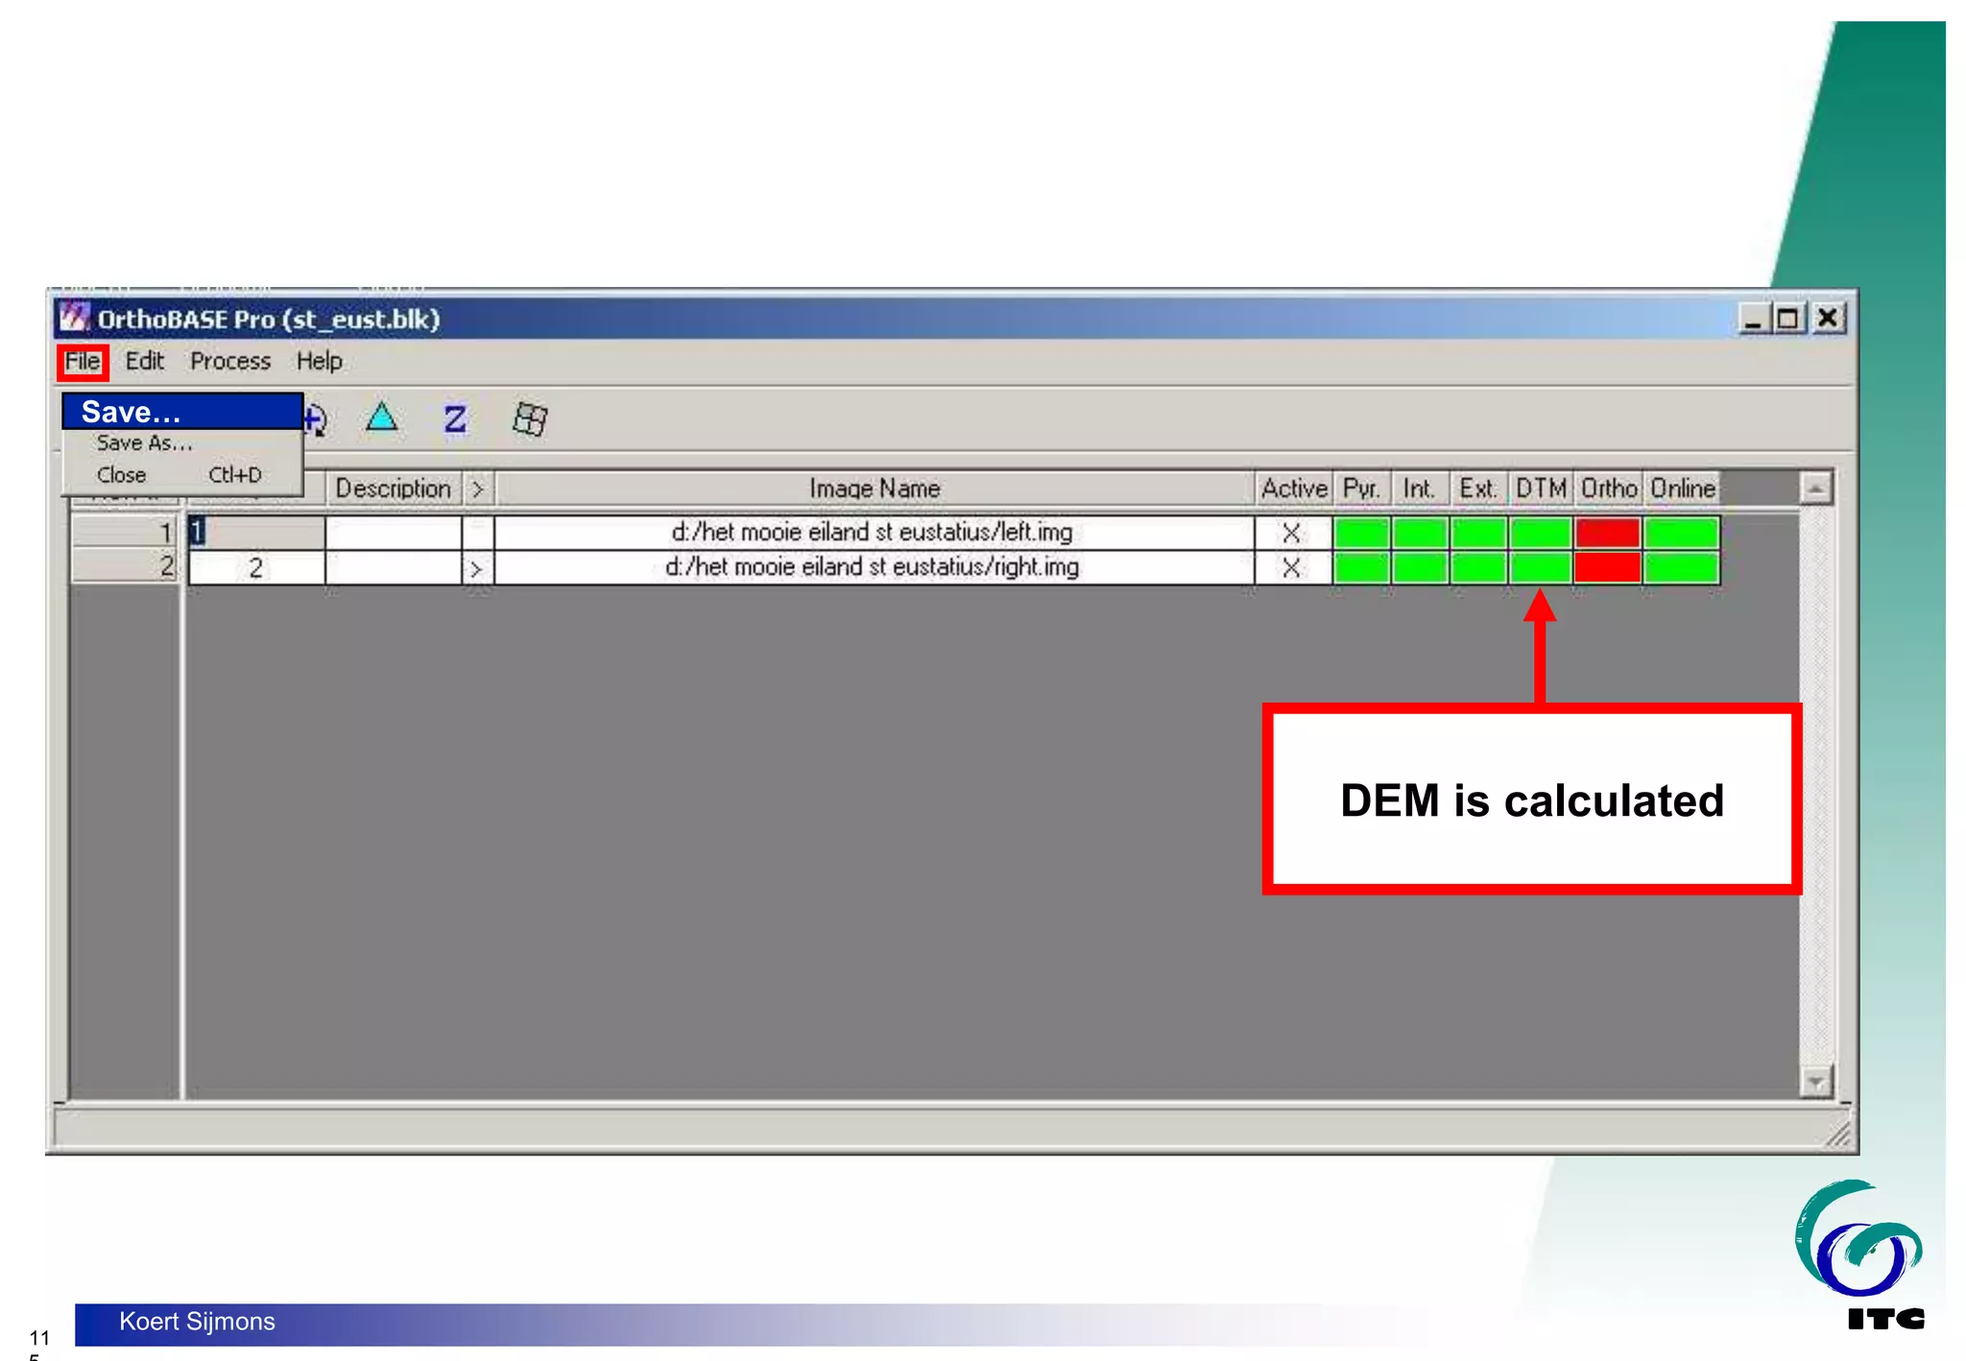Click the scrollbar down arrow
Image resolution: width=1966 pixels, height=1361 pixels.
1815,1082
